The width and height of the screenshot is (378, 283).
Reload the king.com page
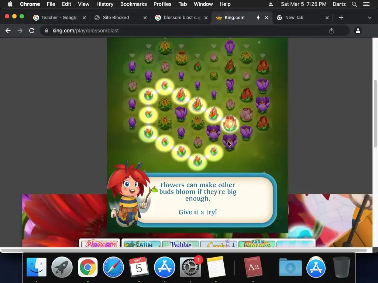click(32, 31)
